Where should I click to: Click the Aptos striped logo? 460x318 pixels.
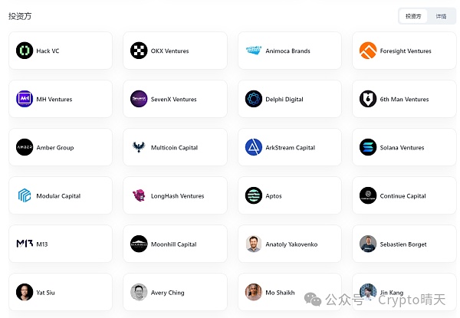254,195
